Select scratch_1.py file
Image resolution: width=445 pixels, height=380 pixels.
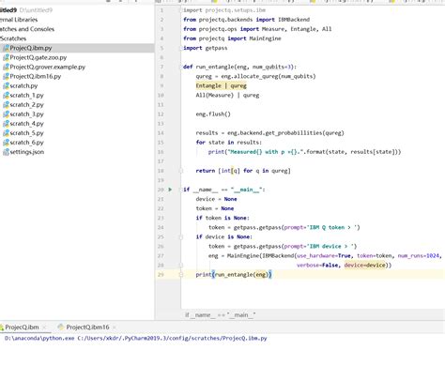pos(26,95)
